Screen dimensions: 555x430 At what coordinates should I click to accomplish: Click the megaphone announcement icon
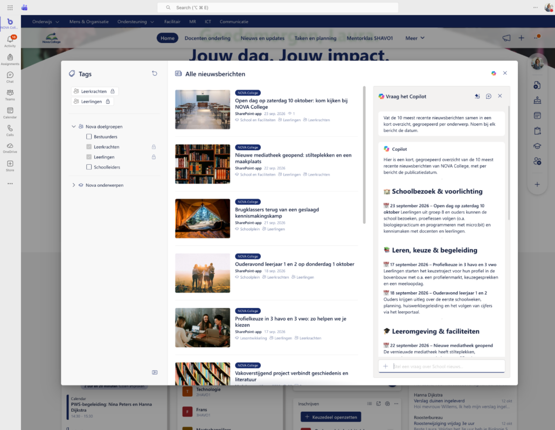pos(507,38)
